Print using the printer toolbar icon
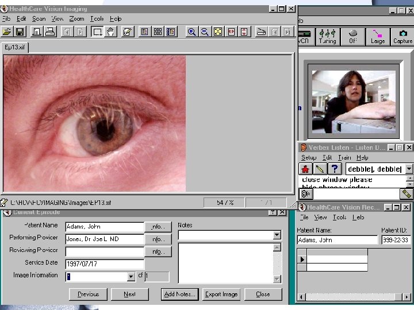 point(50,32)
